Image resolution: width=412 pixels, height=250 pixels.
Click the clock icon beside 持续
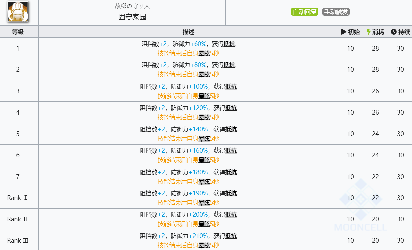coord(393,32)
